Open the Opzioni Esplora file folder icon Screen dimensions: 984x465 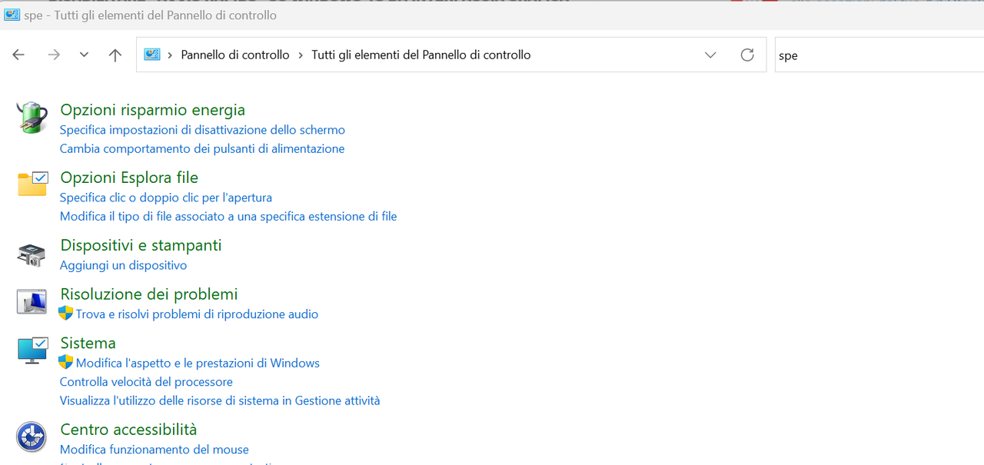click(32, 184)
